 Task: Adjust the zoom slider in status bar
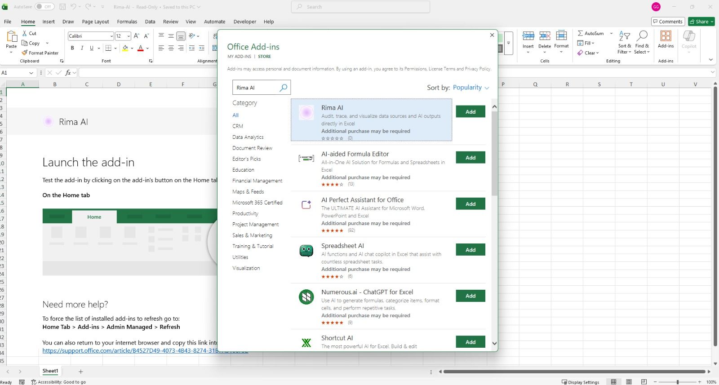678,382
